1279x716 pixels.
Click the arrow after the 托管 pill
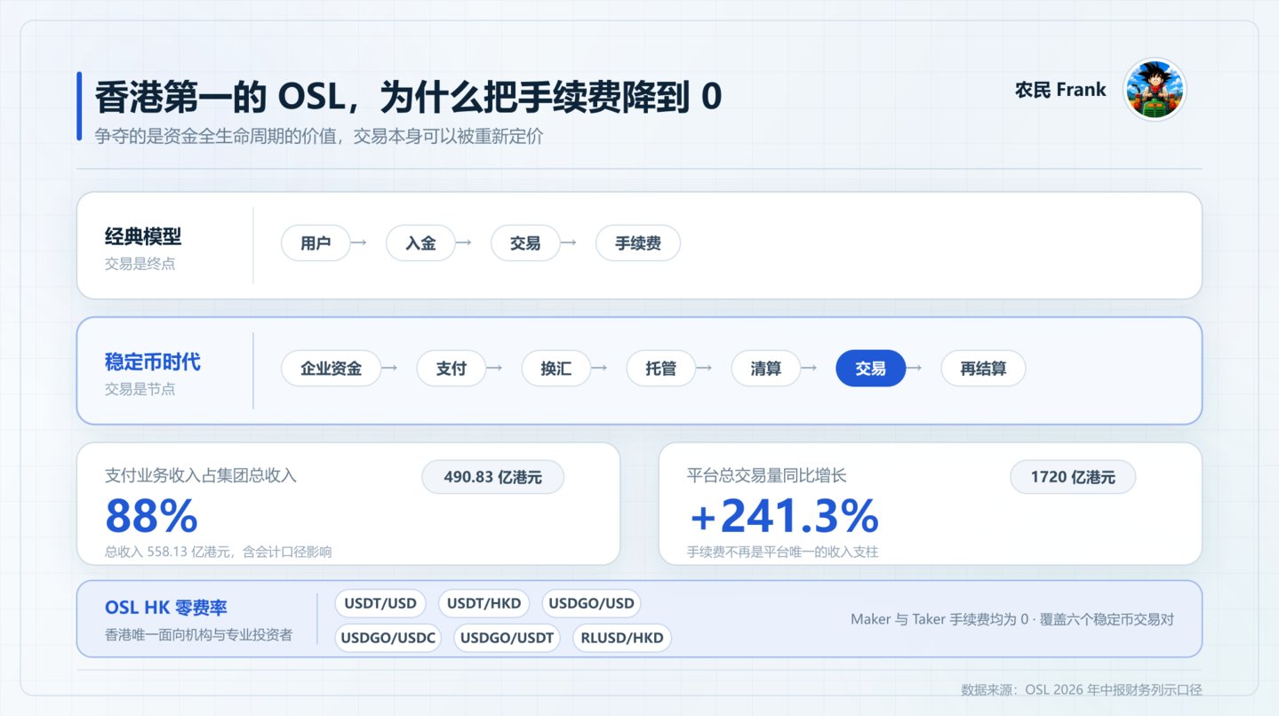pyautogui.click(x=705, y=368)
